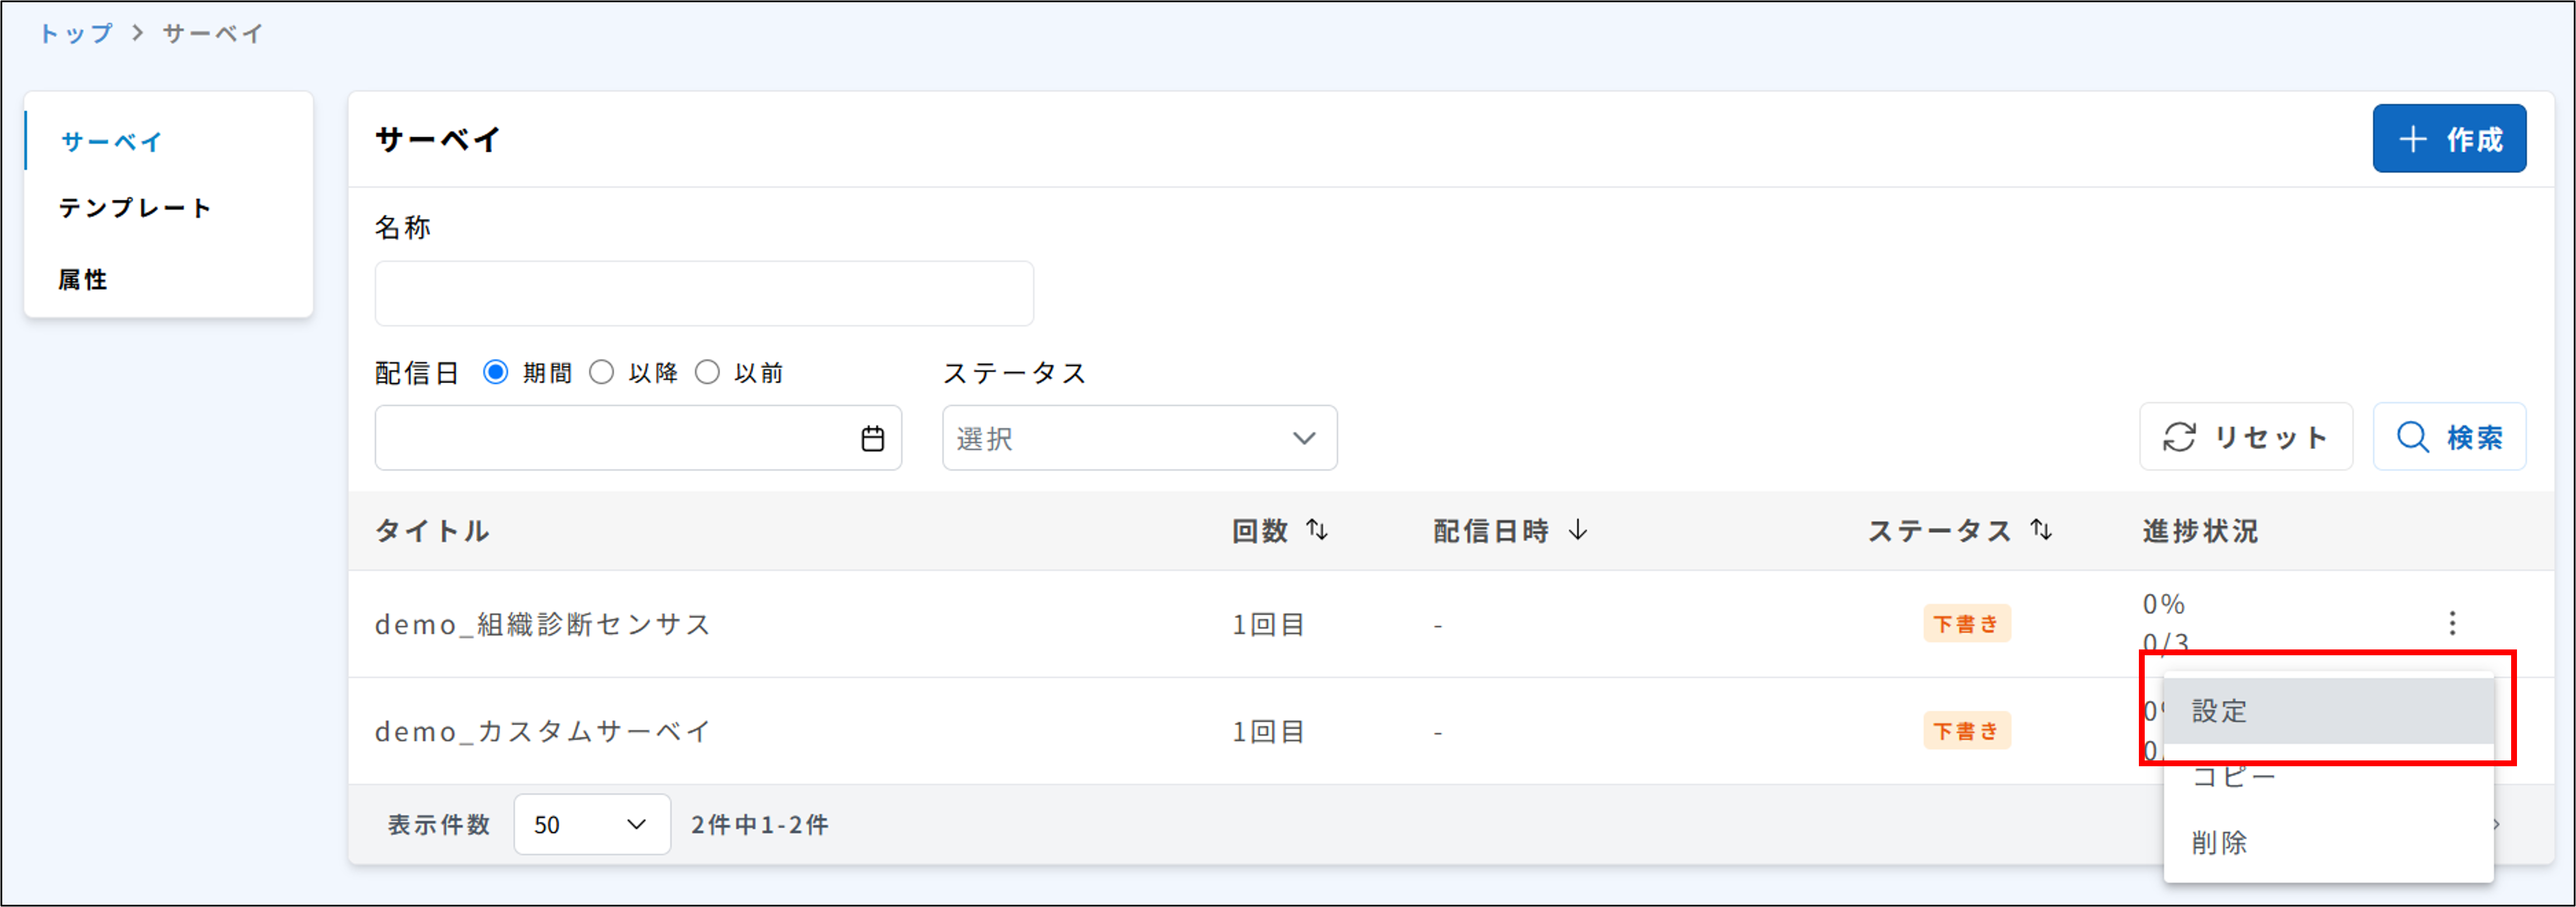Select the 以降 radio button

601,371
